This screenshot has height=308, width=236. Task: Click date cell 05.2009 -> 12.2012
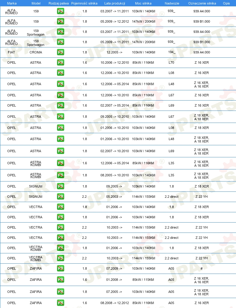point(115,21)
